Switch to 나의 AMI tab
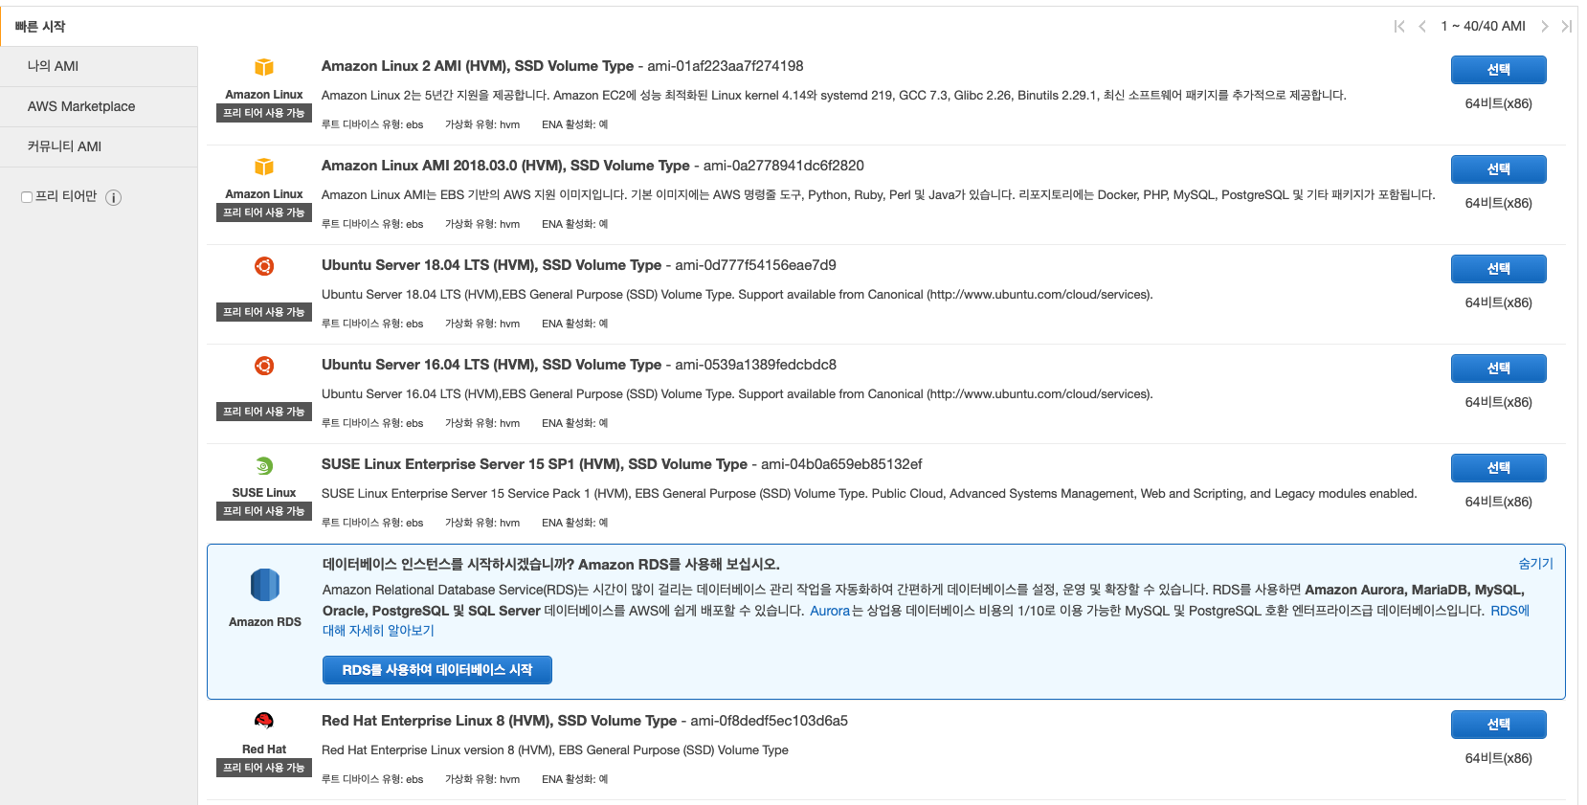This screenshot has height=805, width=1587. [99, 66]
